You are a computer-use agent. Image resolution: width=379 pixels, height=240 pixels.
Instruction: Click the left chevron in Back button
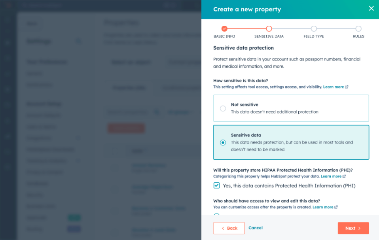click(223, 228)
